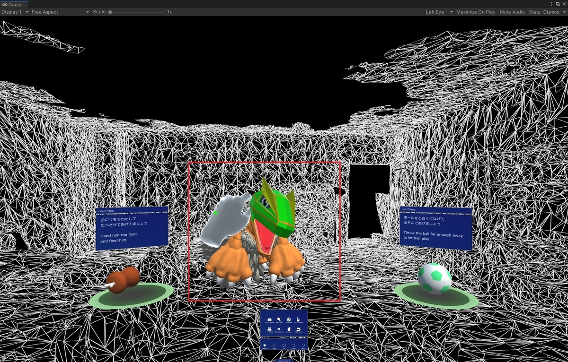Click the ball menu icon
This screenshot has height=362, width=568.
[289, 319]
